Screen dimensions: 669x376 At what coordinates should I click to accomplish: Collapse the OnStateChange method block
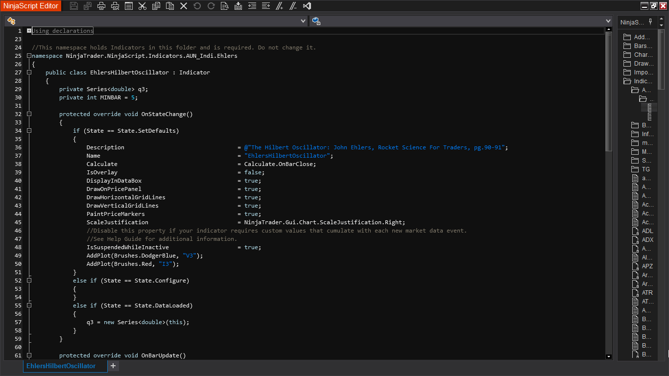click(29, 114)
